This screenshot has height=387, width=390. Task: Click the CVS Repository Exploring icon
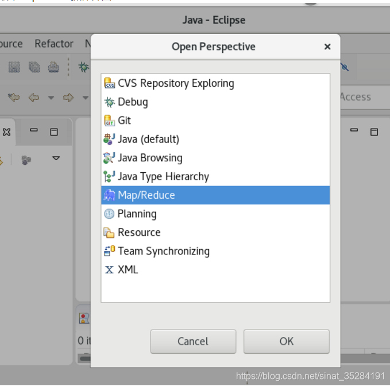109,83
